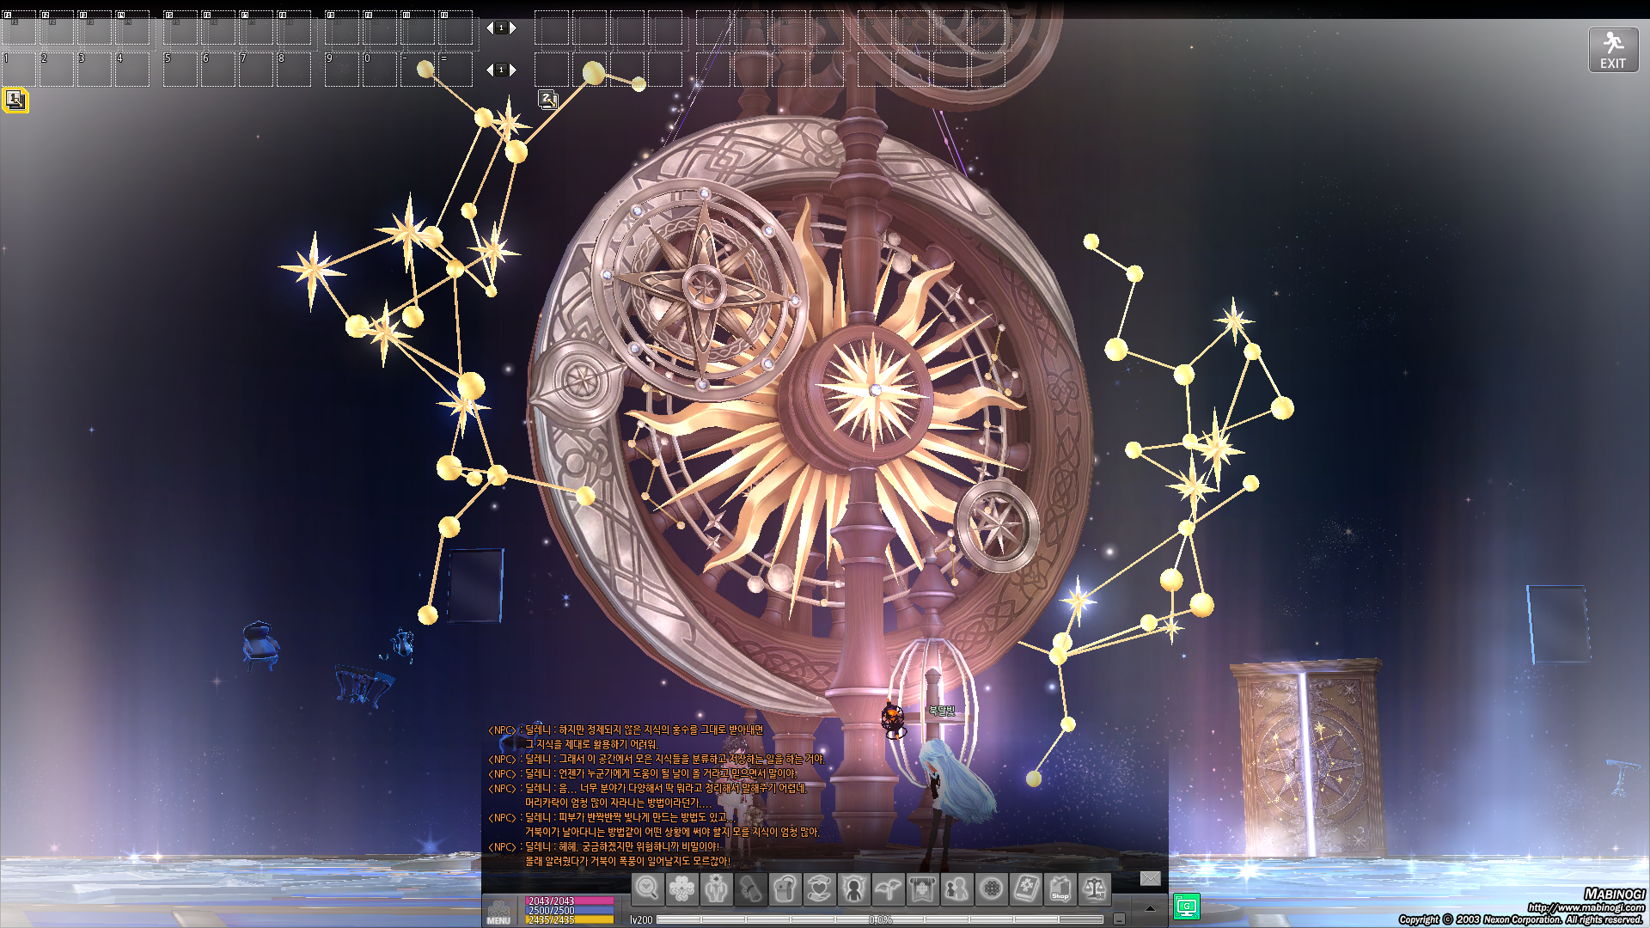
Task: Toggle the green G monitor button
Action: [x=1186, y=906]
